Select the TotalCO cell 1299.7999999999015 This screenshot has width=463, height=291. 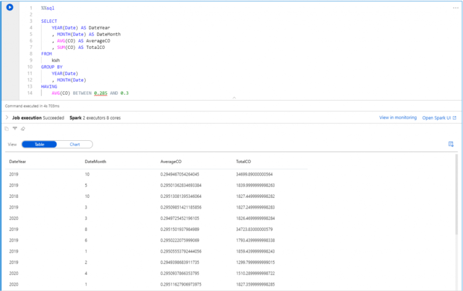pyautogui.click(x=255, y=262)
